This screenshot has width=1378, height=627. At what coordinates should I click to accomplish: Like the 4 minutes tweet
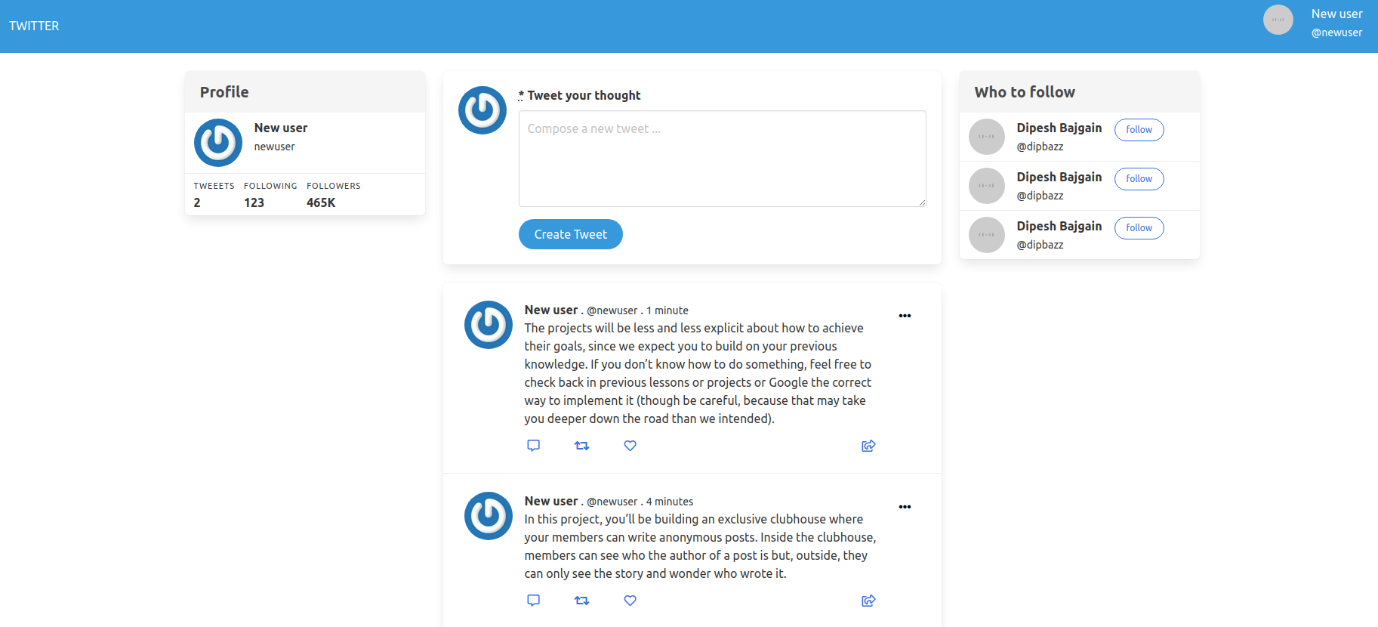[630, 601]
